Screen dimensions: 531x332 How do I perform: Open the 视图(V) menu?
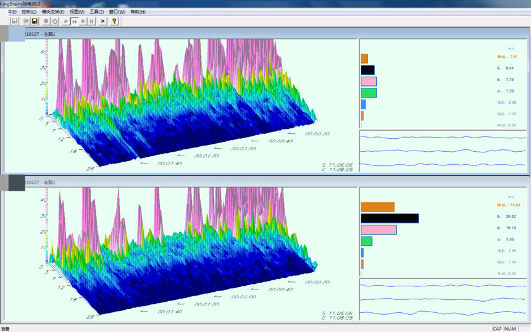[77, 12]
